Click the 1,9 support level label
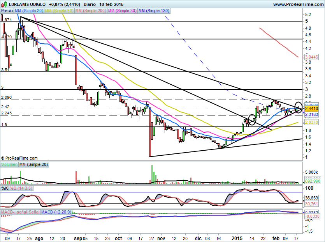Image resolution: width=325 pixels, height=242 pixels. tap(4, 125)
